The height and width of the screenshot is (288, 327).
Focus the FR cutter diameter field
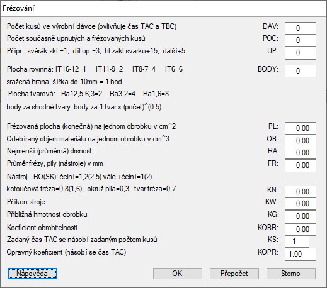pyautogui.click(x=301, y=165)
